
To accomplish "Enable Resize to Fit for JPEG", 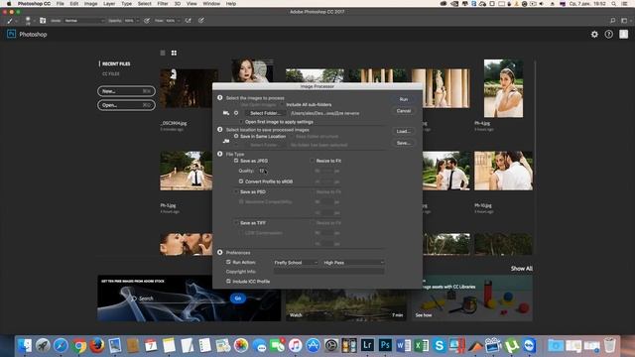I will click(313, 161).
